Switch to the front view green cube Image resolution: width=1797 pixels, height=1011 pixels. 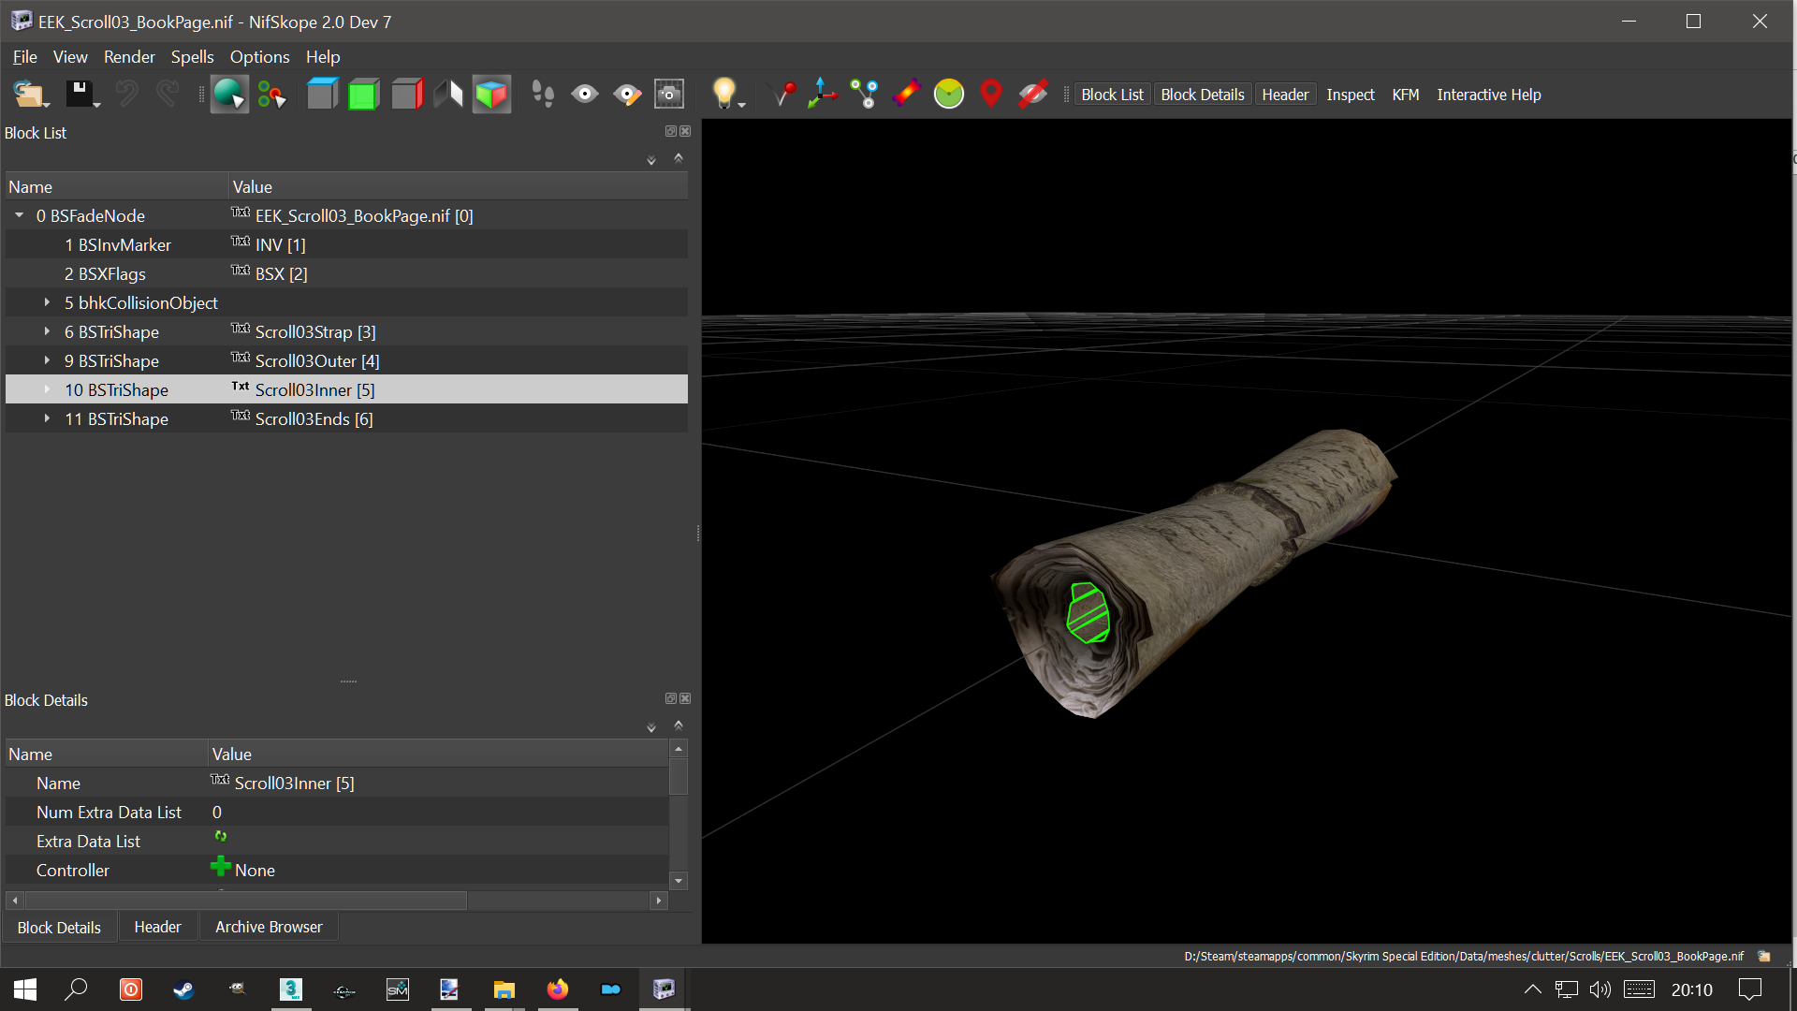pos(363,95)
